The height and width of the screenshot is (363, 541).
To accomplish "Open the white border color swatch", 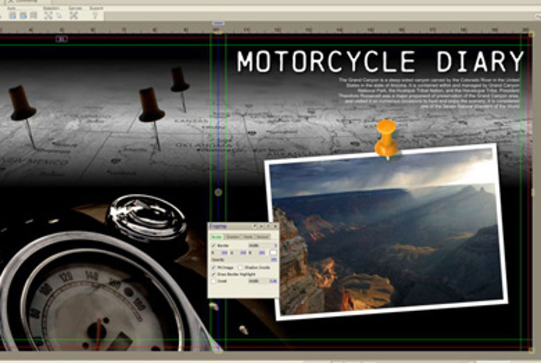I will coord(273,252).
